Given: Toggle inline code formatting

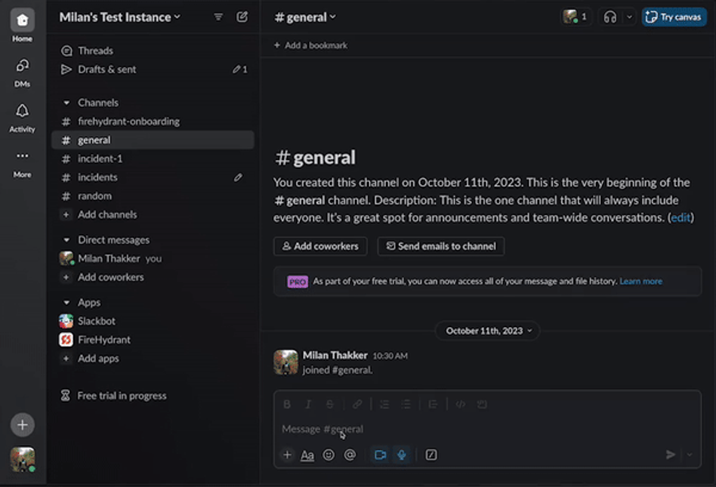Looking at the screenshot, I should click(x=460, y=404).
